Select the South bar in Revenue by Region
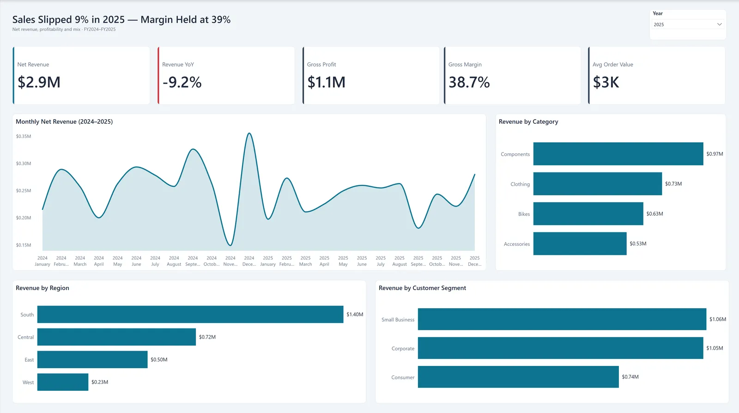Screen dimensions: 739x413 pos(190,314)
